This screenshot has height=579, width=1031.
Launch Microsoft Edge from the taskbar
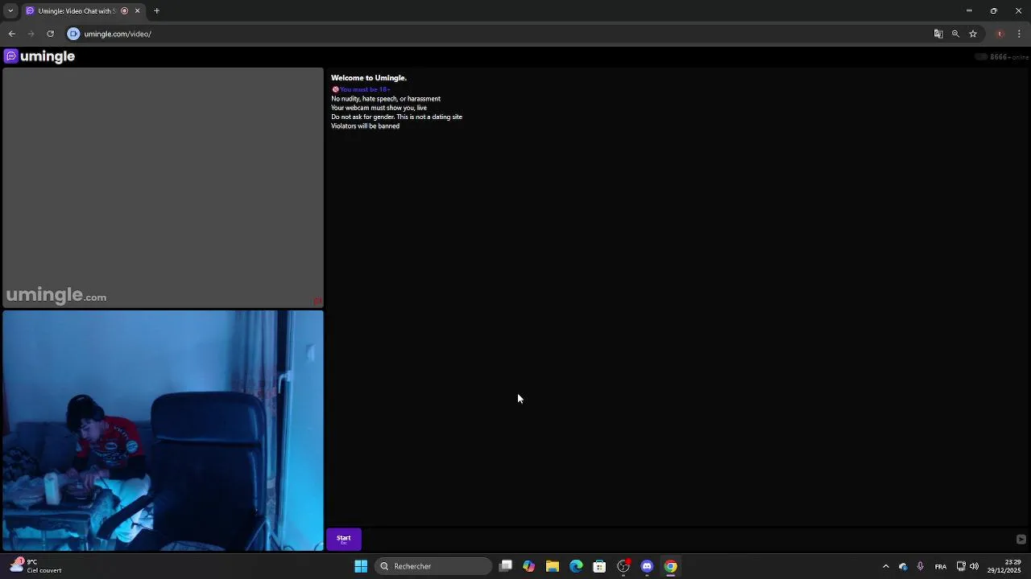pos(576,566)
